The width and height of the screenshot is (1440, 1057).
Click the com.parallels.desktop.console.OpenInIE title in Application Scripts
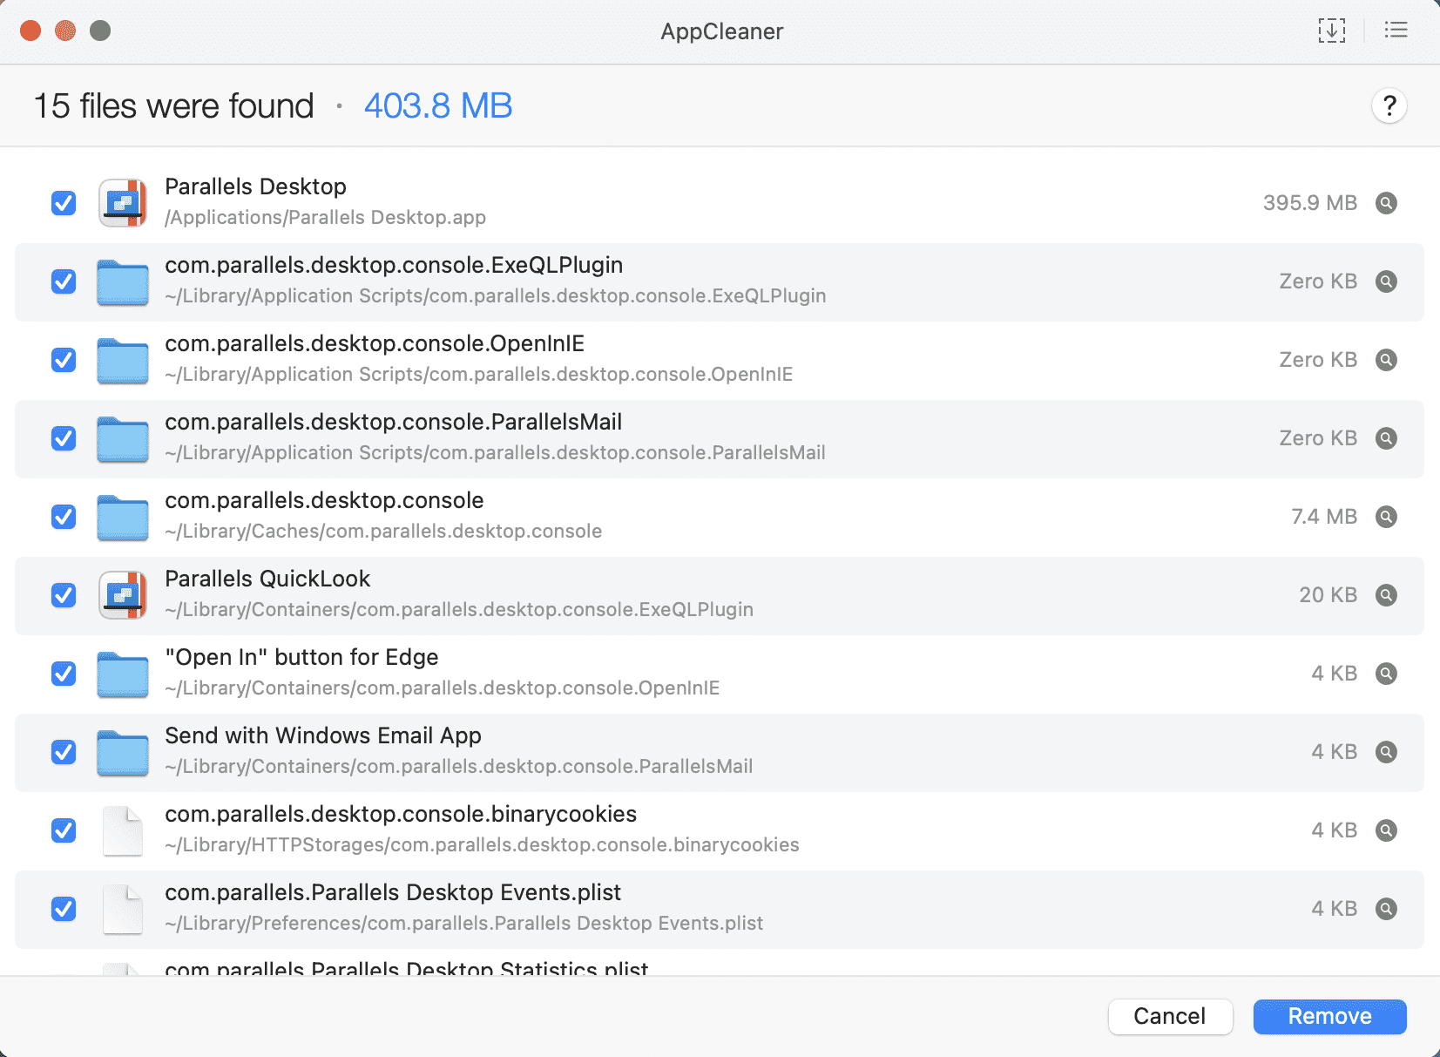[x=375, y=344]
